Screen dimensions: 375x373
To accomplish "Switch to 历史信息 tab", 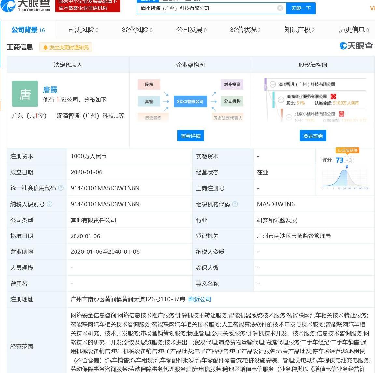I will coord(354,30).
